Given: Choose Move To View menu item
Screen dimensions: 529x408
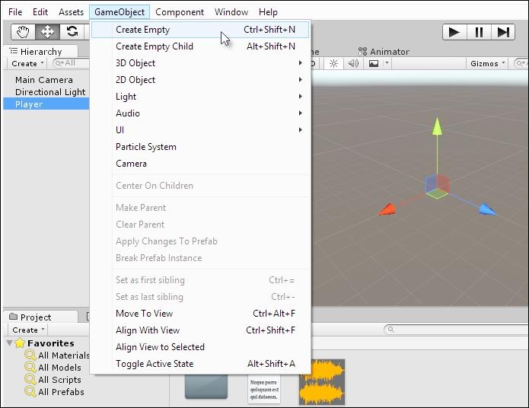Looking at the screenshot, I should coord(200,314).
